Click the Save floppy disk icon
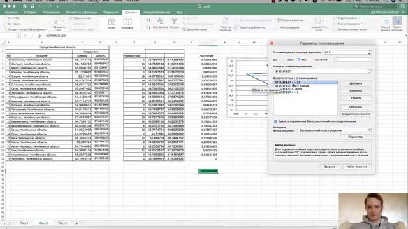 33,6
